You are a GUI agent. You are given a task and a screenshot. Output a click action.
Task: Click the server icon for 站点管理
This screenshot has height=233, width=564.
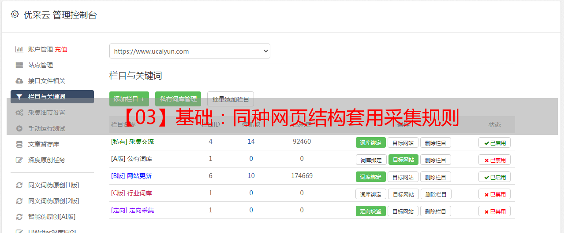point(19,65)
